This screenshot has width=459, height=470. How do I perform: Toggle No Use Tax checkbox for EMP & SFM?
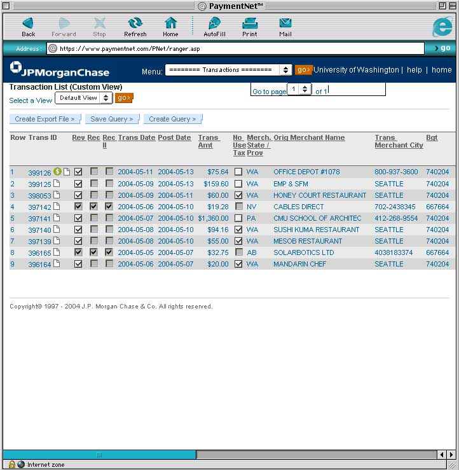(238, 184)
